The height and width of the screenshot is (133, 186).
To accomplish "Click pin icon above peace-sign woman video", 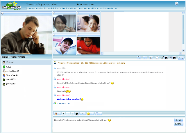I will [54, 13].
